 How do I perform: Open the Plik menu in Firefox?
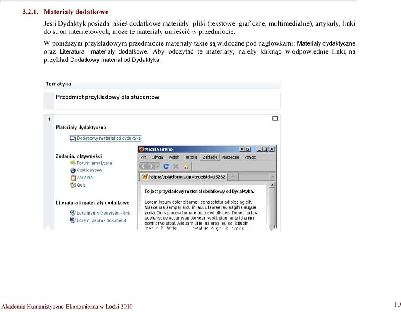coord(143,157)
